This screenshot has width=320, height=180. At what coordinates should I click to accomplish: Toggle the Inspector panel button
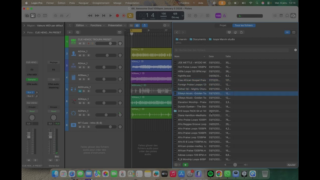33,15
